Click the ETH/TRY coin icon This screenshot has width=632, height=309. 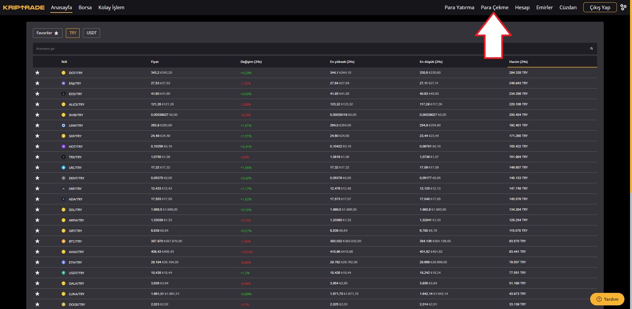tap(64, 262)
